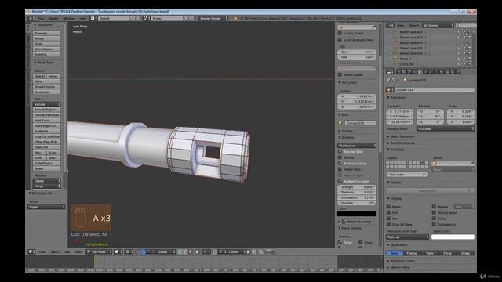Open the Modifiers wrench tab icon
The height and width of the screenshot is (282, 502).
[x=431, y=72]
